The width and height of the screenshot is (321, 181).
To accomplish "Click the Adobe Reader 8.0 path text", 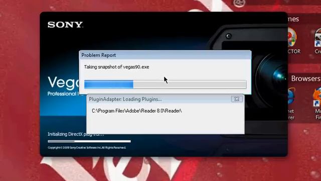I will pyautogui.click(x=137, y=111).
